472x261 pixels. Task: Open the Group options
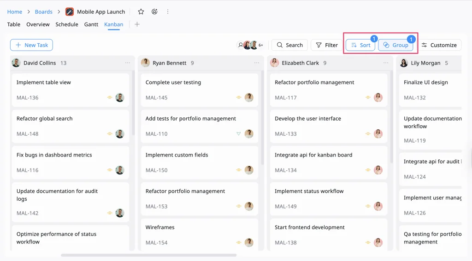[x=395, y=45]
